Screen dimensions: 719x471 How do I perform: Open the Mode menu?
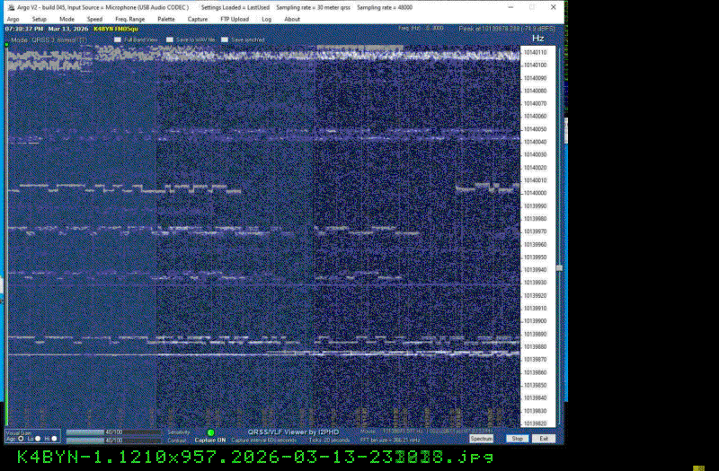(x=67, y=19)
